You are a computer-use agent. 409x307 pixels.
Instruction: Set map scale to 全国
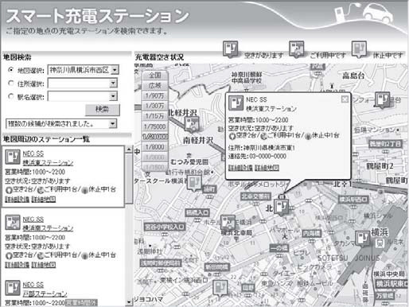(155, 76)
